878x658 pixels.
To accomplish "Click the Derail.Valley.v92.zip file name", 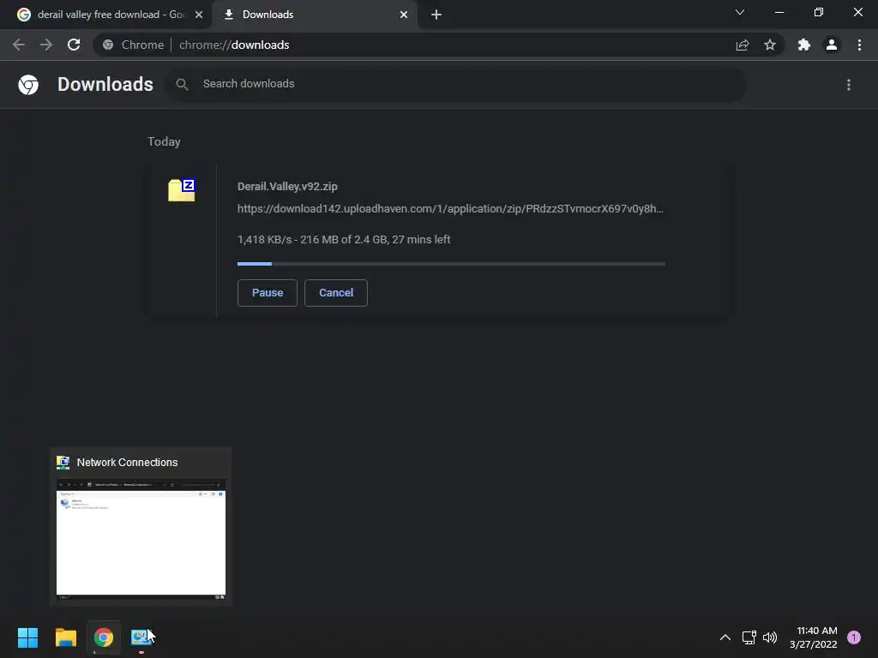I will click(x=287, y=186).
